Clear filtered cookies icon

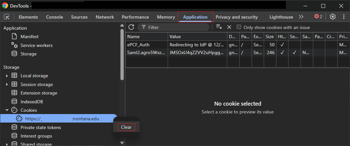click(219, 27)
